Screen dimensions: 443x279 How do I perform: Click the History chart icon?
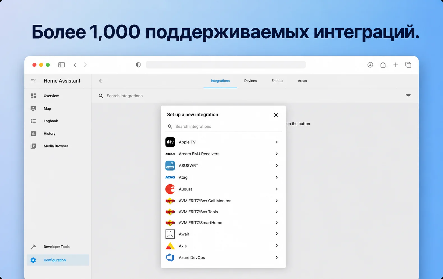click(33, 134)
